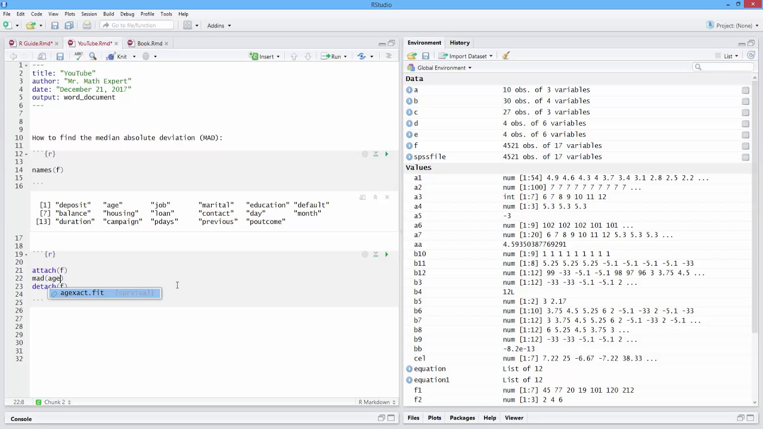Screen dimensions: 763x429
Task: Click the Open File folder icon
Action: [x=30, y=25]
